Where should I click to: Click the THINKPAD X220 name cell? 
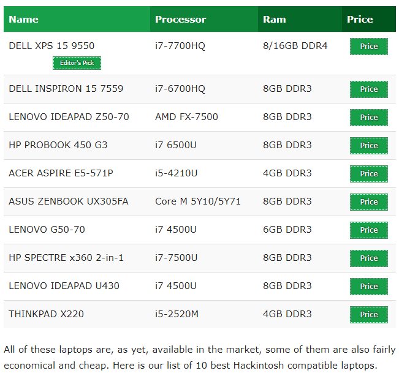(46, 314)
